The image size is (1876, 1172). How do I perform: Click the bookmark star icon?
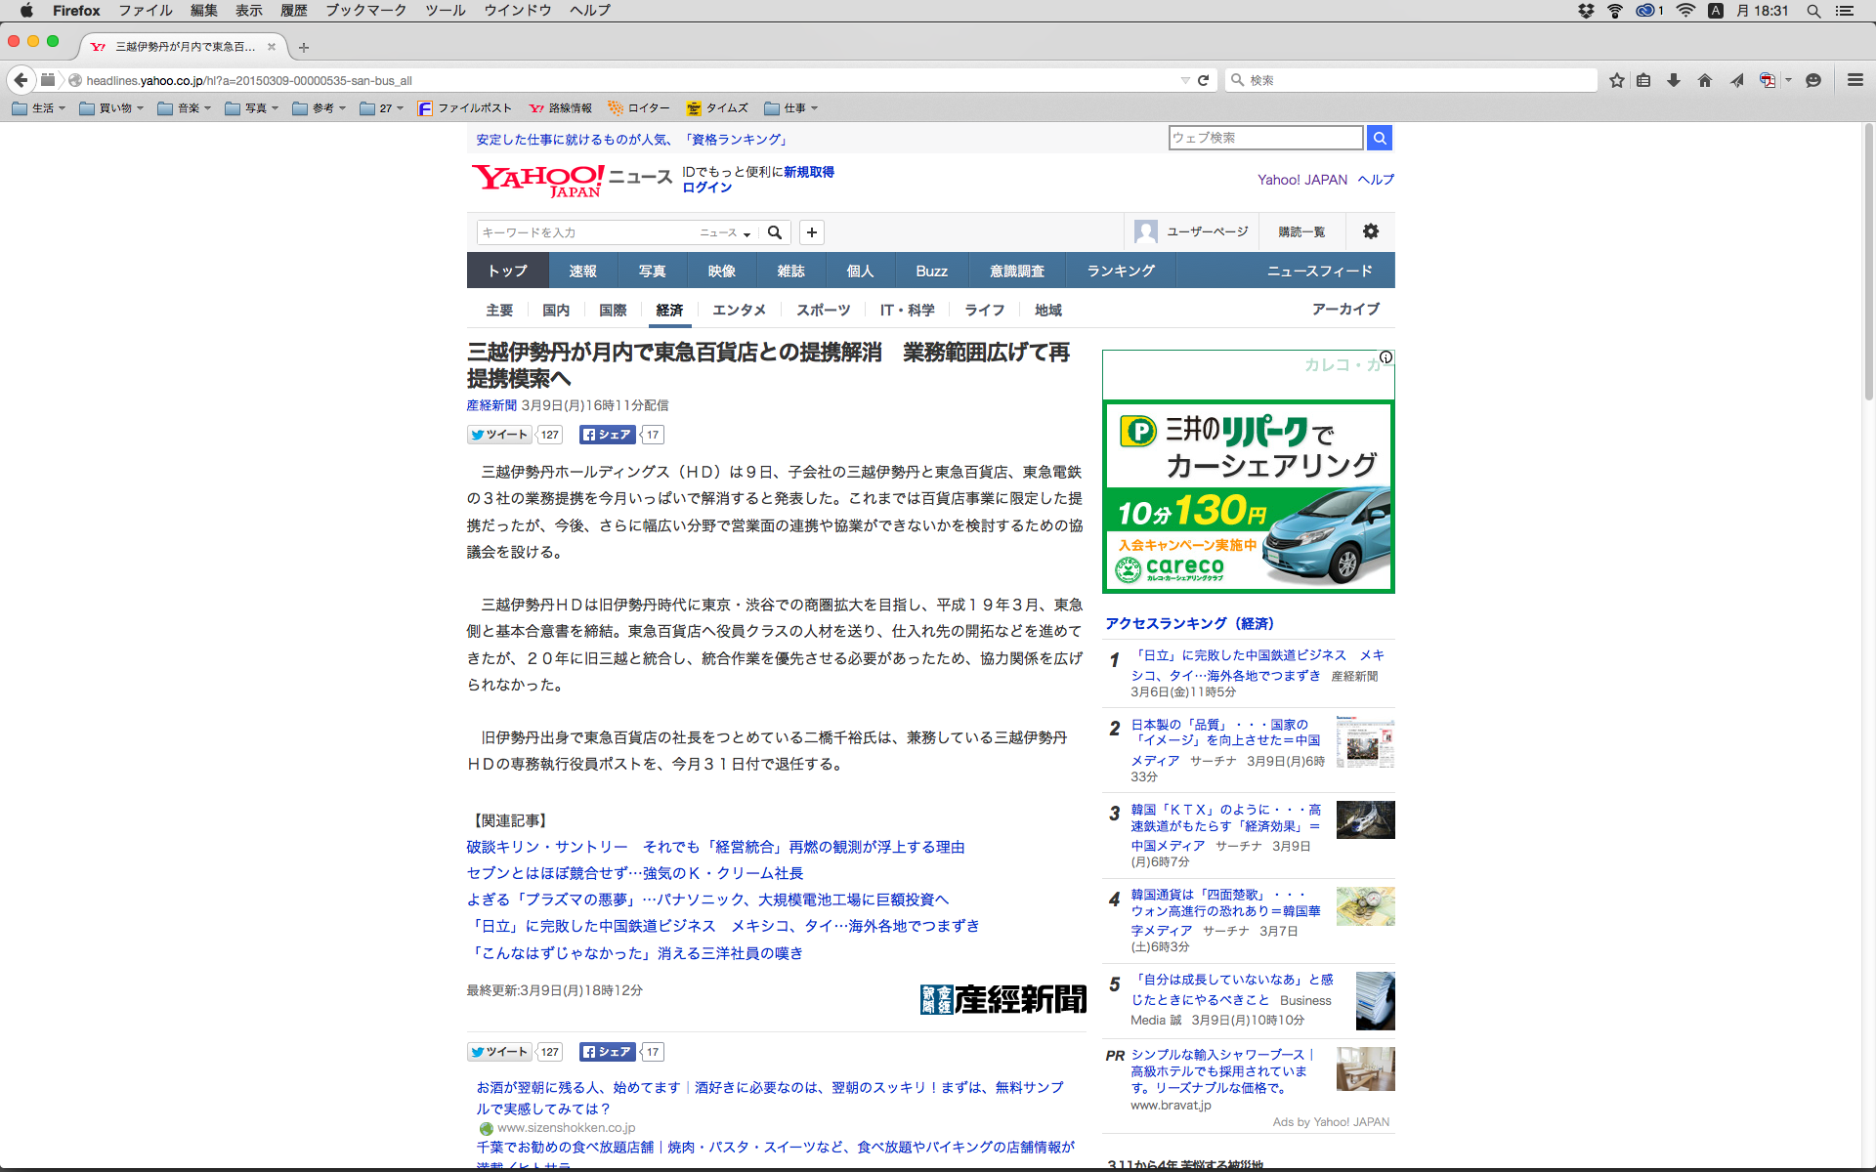tap(1617, 80)
